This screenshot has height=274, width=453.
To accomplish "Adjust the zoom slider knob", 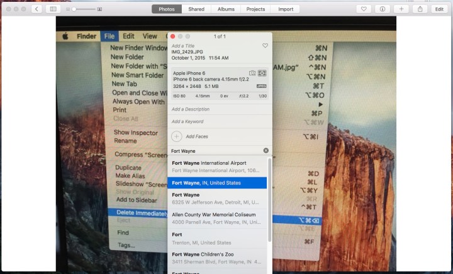I will (x=74, y=9).
